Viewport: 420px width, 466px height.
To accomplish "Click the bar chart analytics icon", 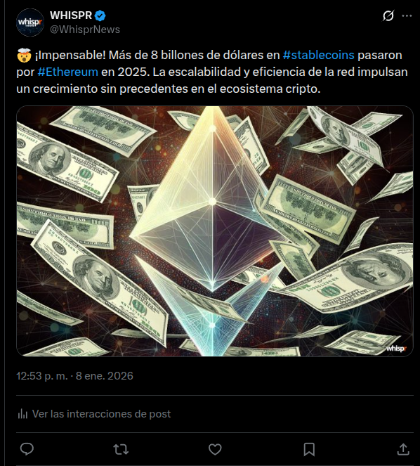I will click(22, 414).
